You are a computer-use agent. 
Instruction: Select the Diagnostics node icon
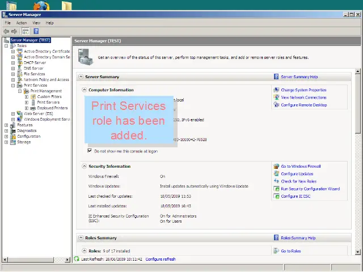[x=13, y=131]
